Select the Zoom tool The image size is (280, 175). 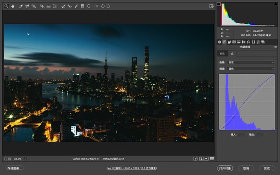pos(6,6)
